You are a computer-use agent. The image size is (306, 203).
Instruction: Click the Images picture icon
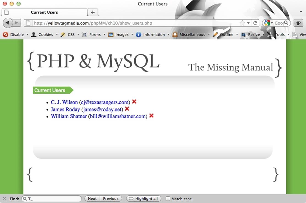[111, 35]
